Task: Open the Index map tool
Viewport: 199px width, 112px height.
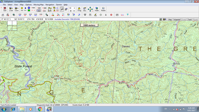Action: (97, 9)
